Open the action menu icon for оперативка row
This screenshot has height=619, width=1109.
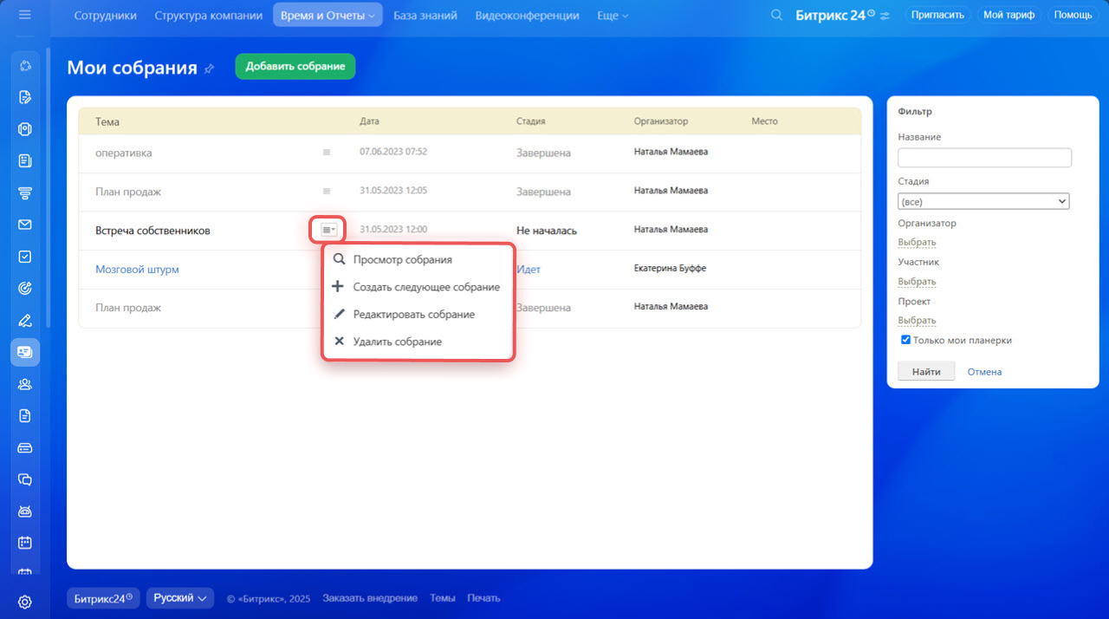(x=327, y=153)
